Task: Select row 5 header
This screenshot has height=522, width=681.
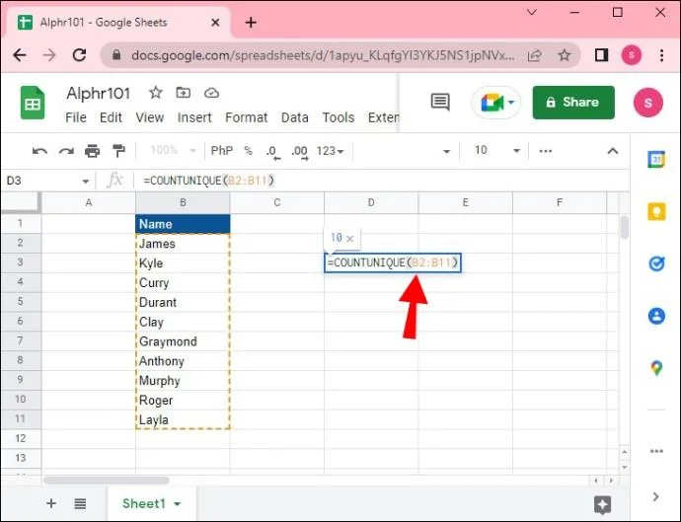Action: click(x=21, y=302)
